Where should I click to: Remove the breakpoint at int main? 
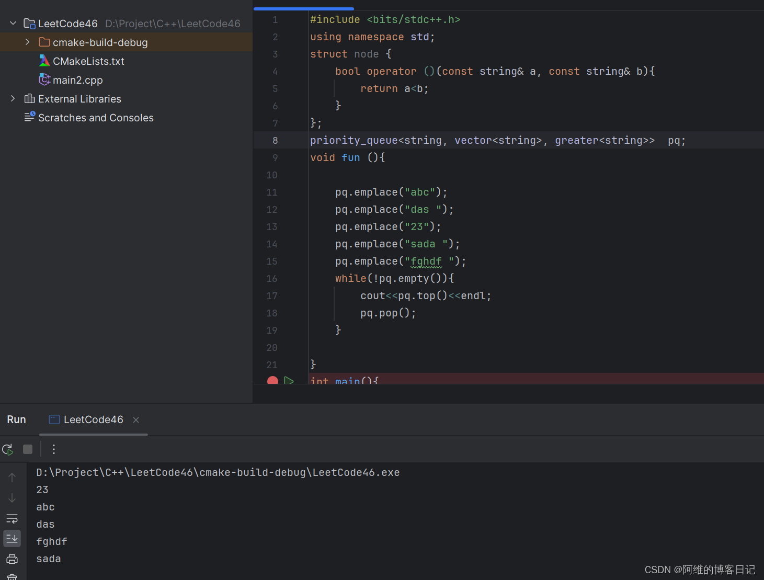click(272, 381)
